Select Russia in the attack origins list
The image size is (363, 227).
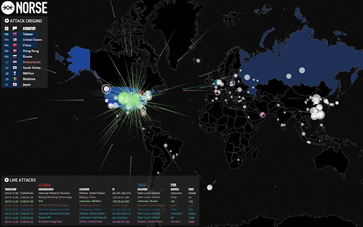pos(28,57)
